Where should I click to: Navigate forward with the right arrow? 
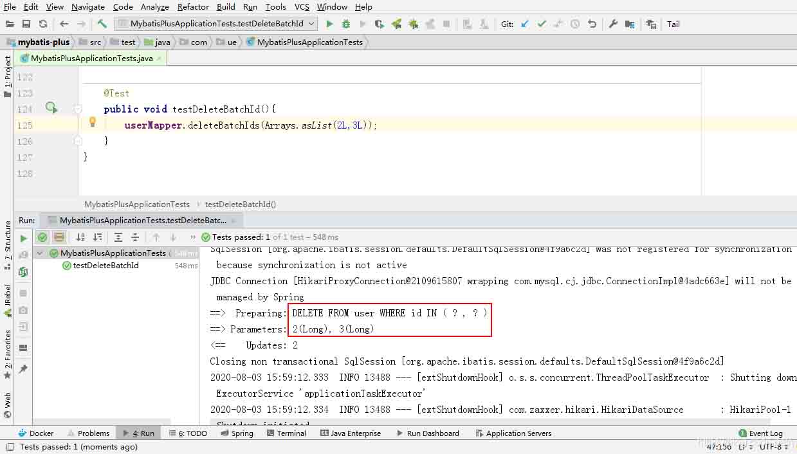click(x=81, y=24)
